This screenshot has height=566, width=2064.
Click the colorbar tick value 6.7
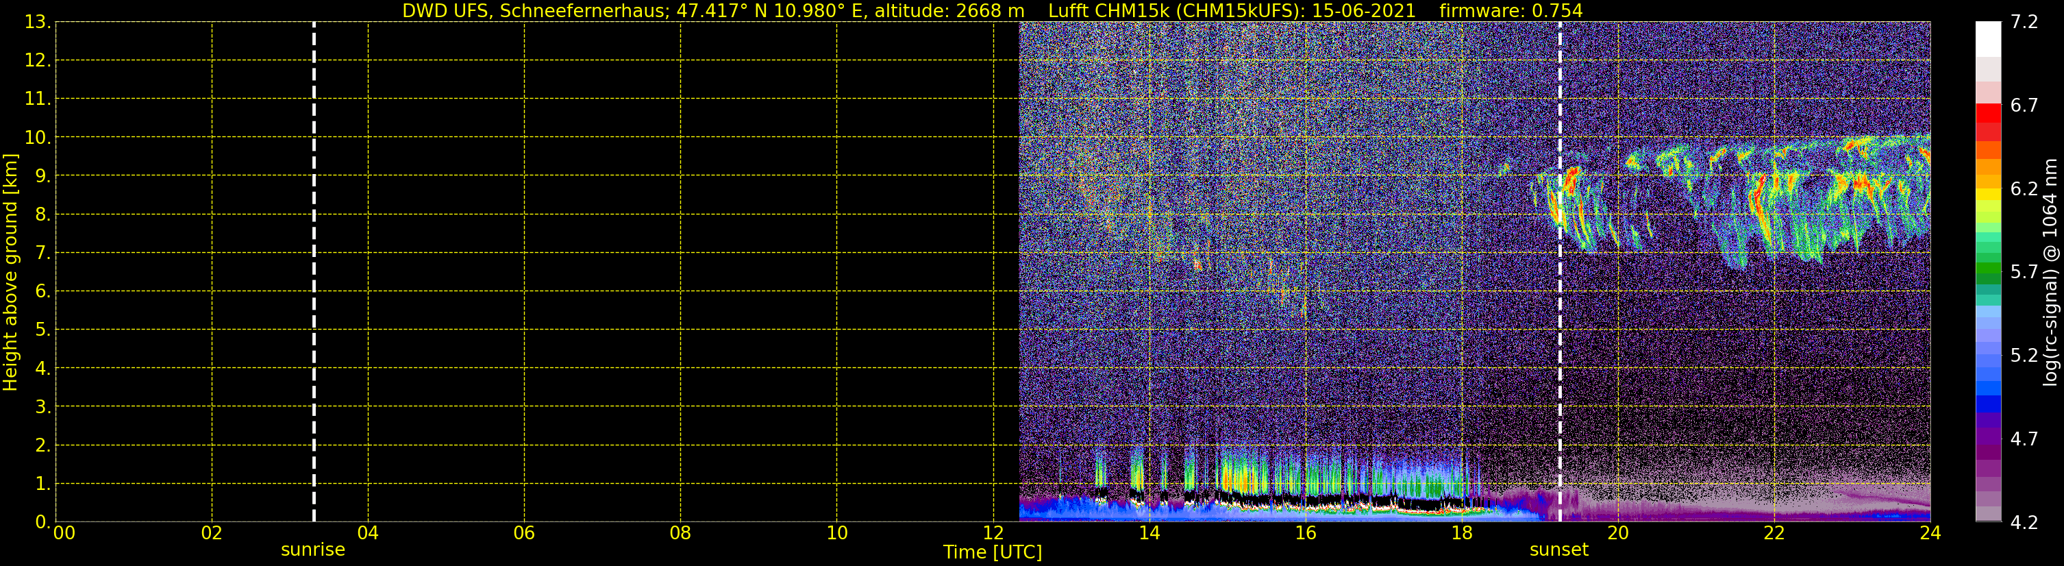[x=2024, y=105]
